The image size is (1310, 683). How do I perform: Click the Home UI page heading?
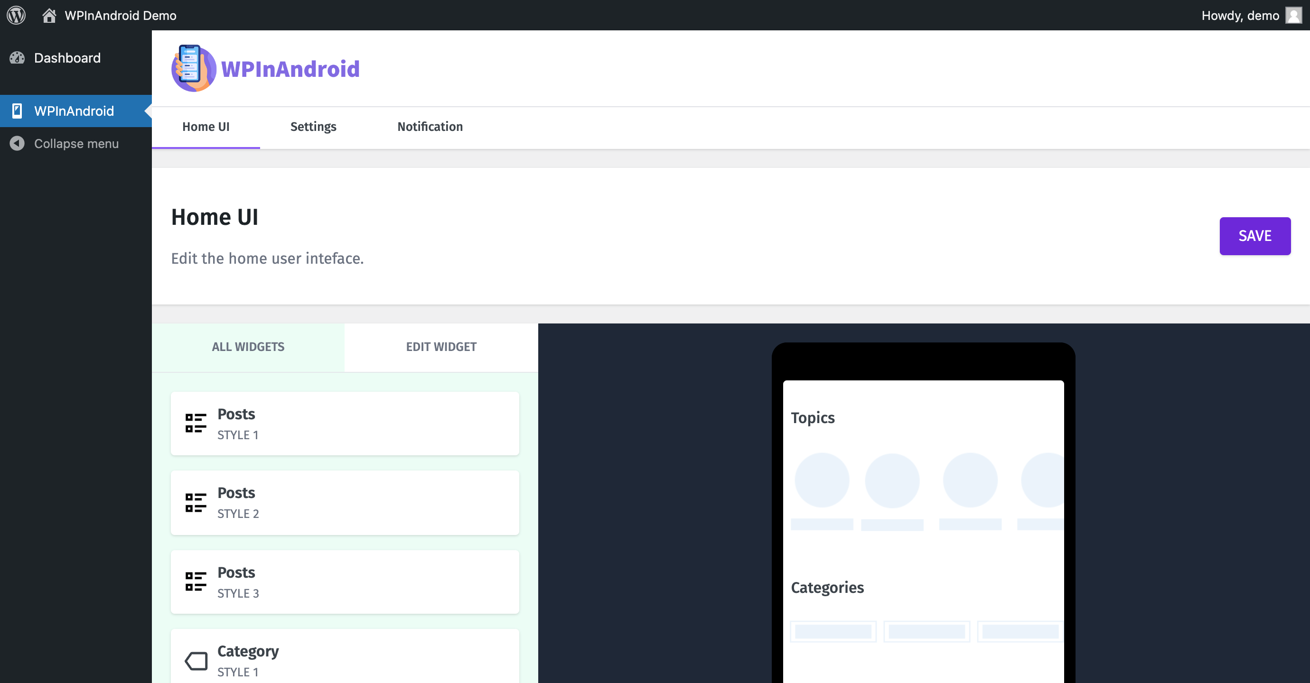tap(215, 217)
